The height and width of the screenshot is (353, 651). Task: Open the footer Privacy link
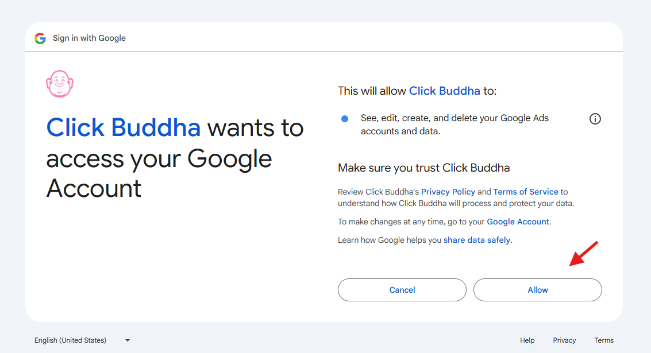(564, 340)
